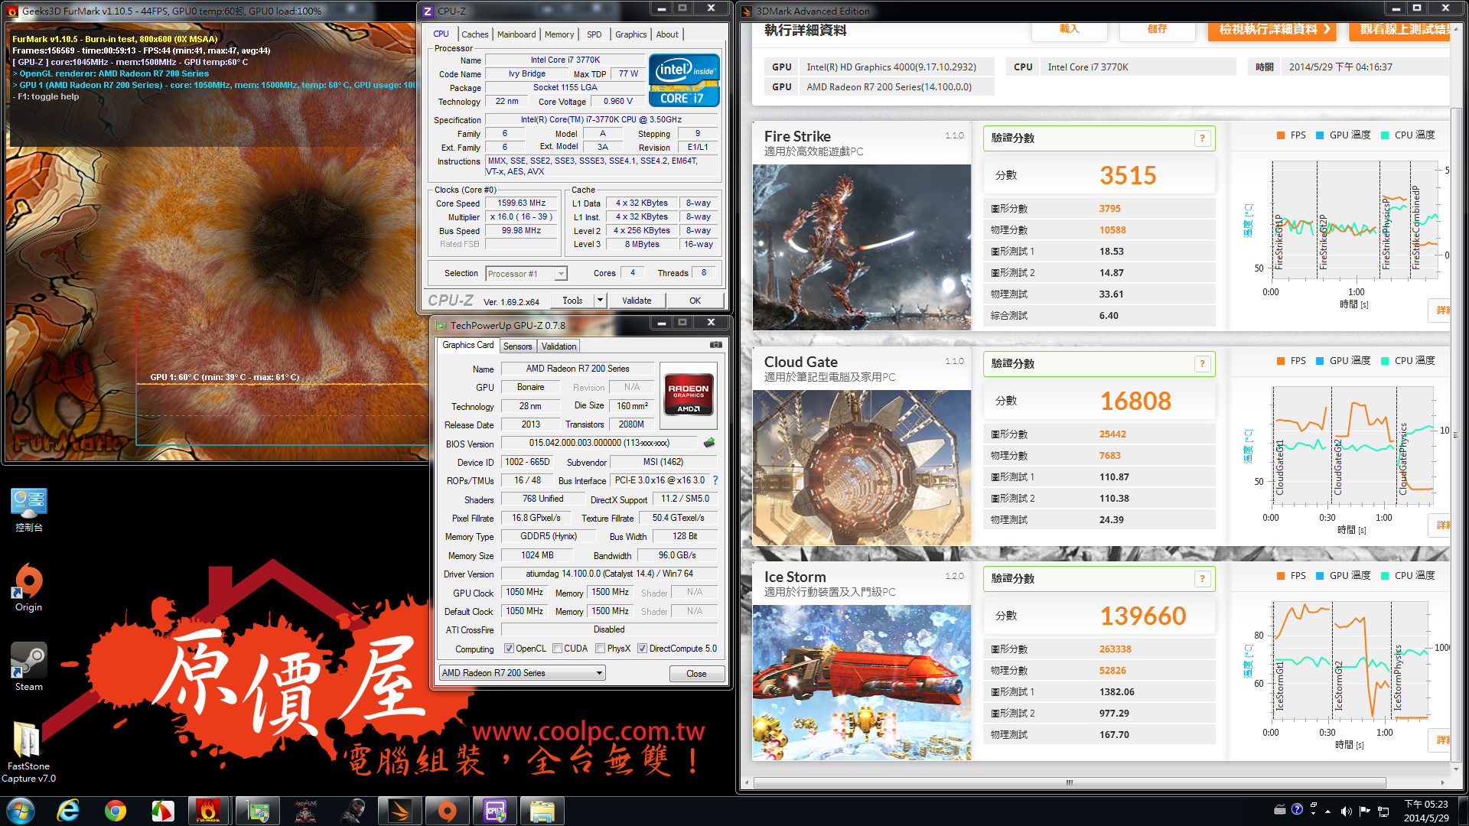Switch to Origin taskbar button
Screen dimensions: 1469x826
[448, 811]
